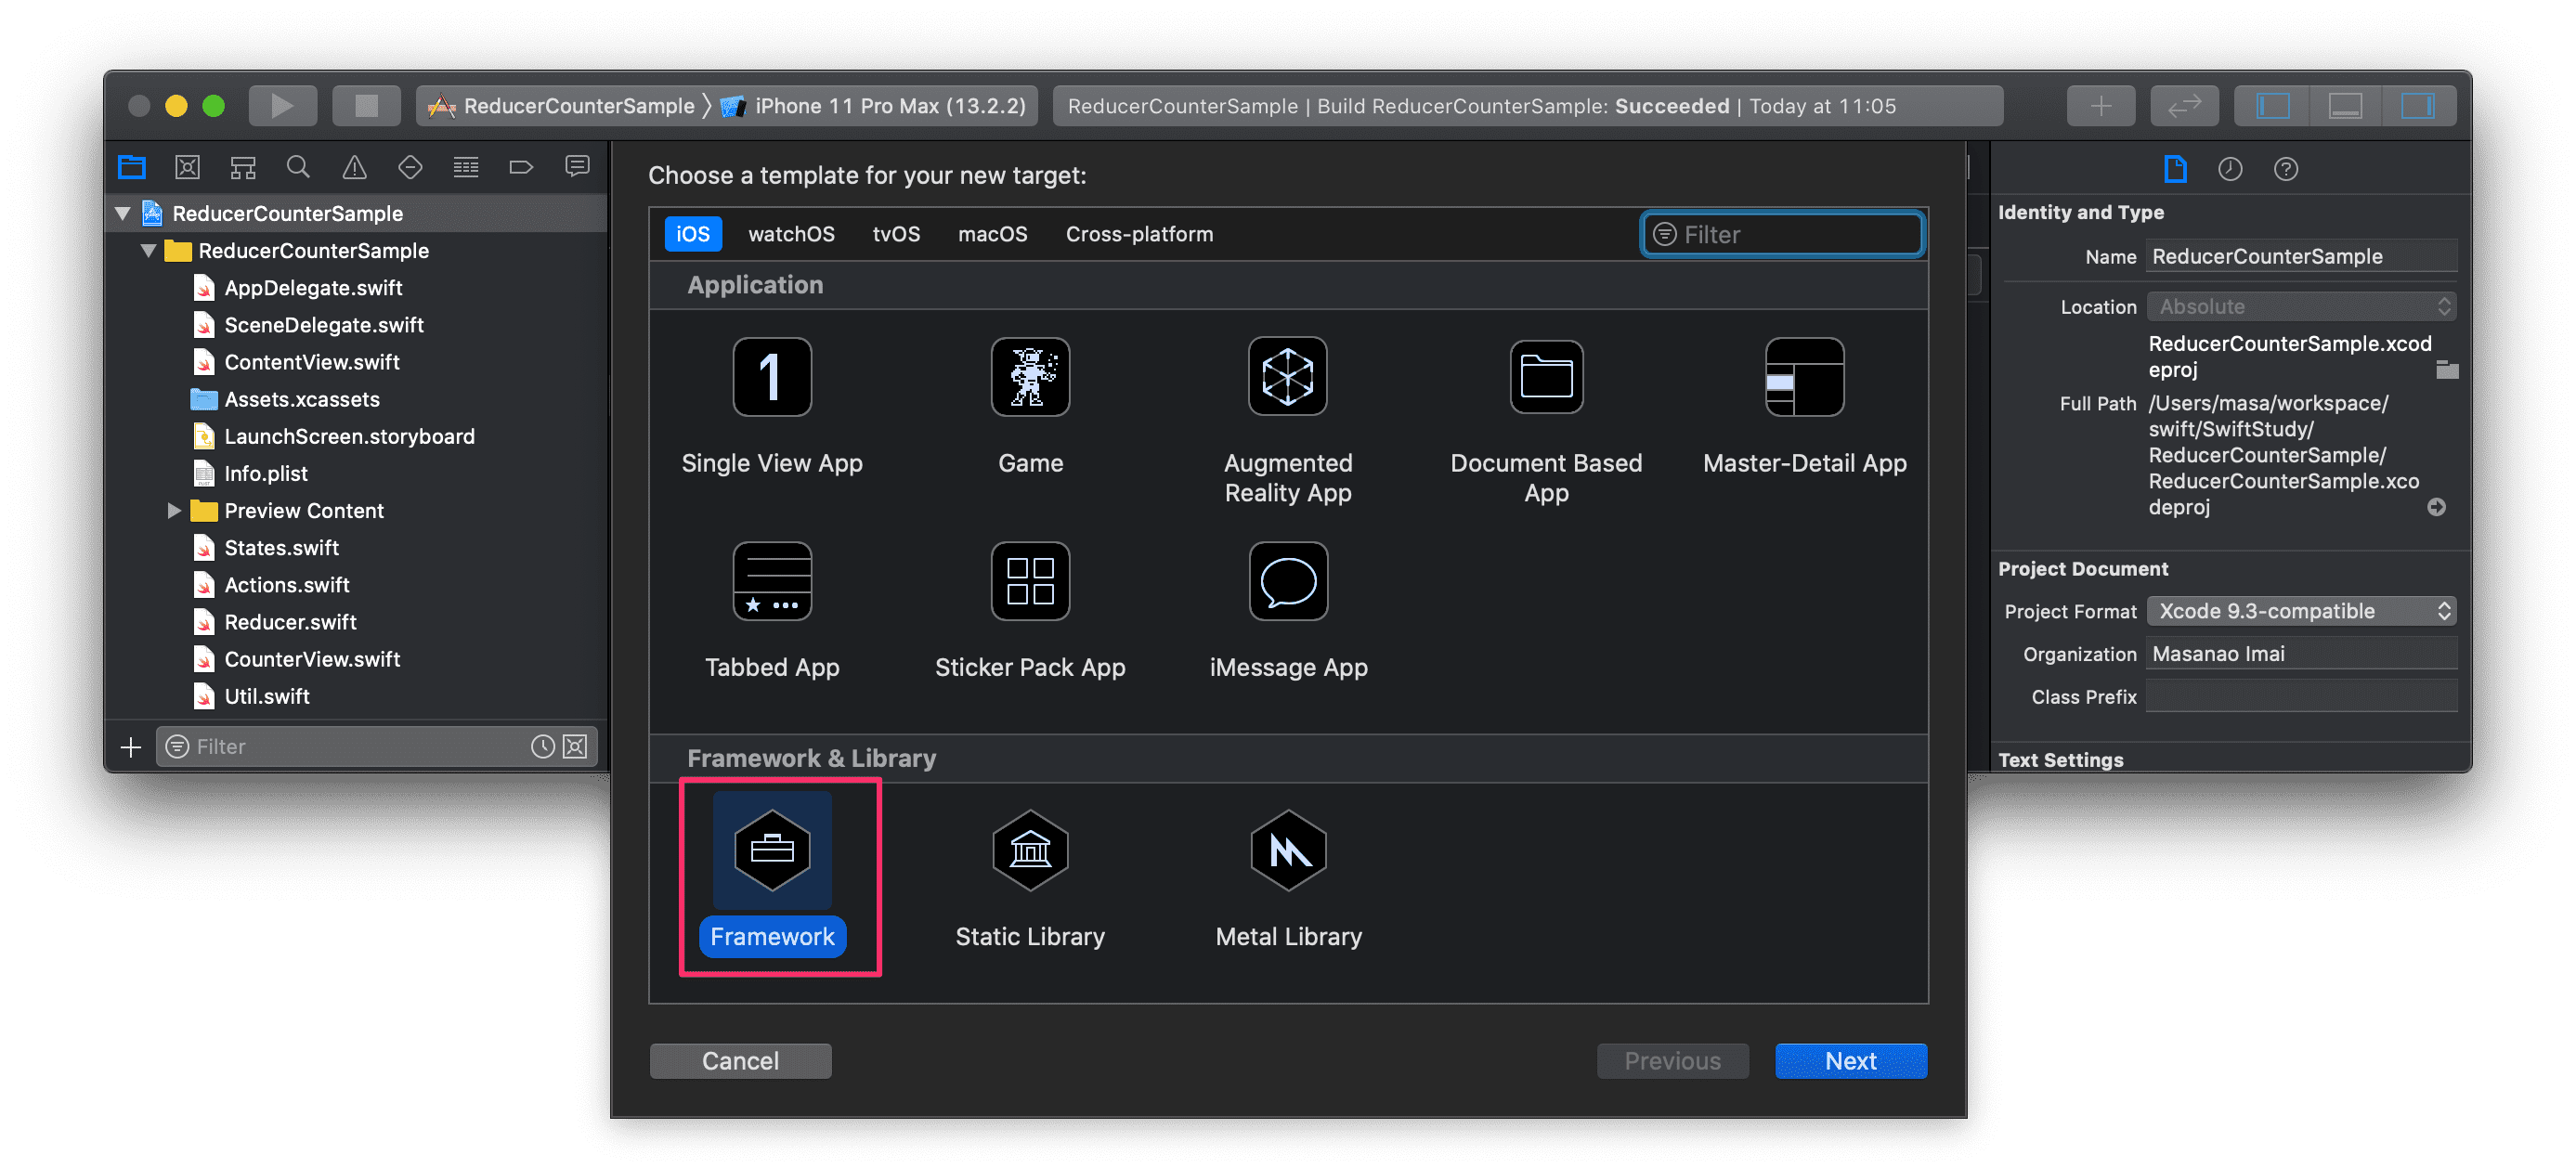Select the Static Library template icon
The image size is (2576, 1168).
[x=1030, y=851]
